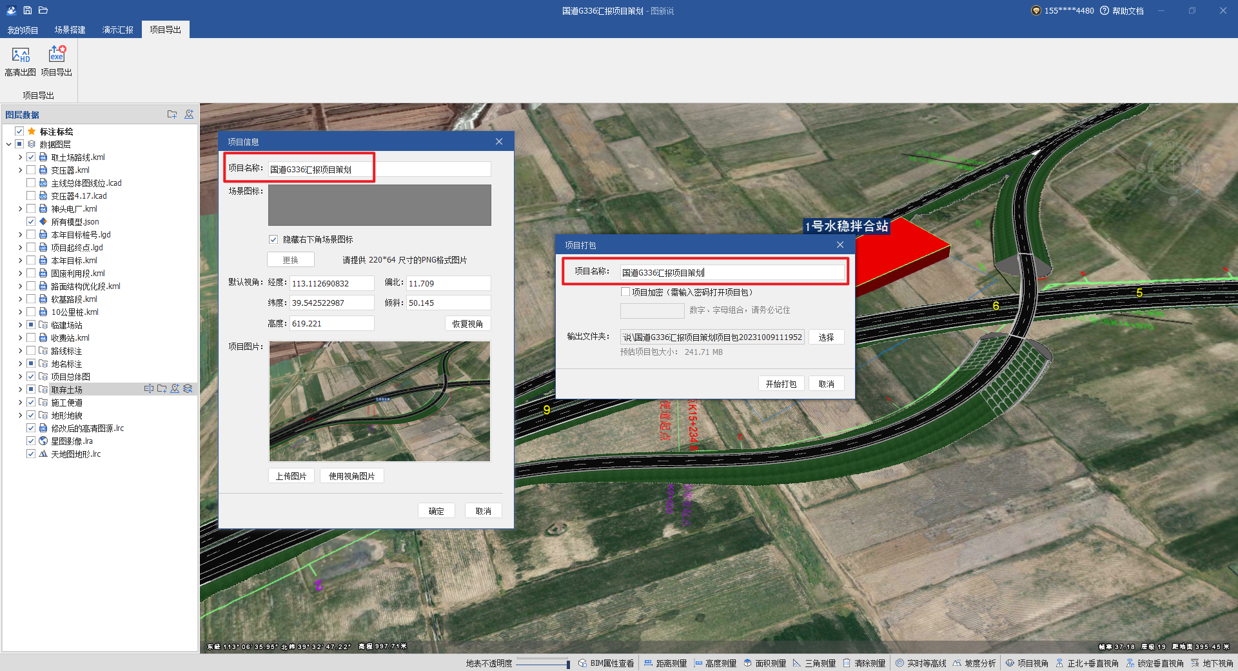The height and width of the screenshot is (671, 1238).
Task: Expand the 地形地貌 folder node
Action: 20,416
